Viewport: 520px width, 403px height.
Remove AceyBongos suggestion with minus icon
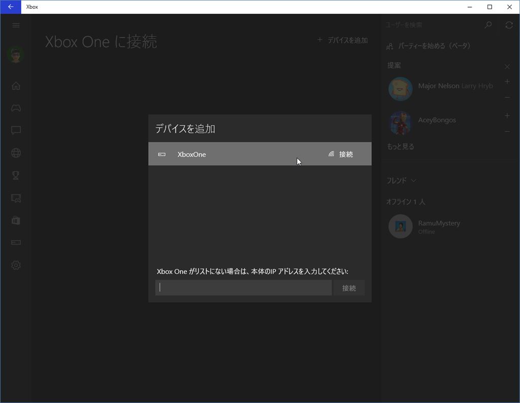pos(507,131)
